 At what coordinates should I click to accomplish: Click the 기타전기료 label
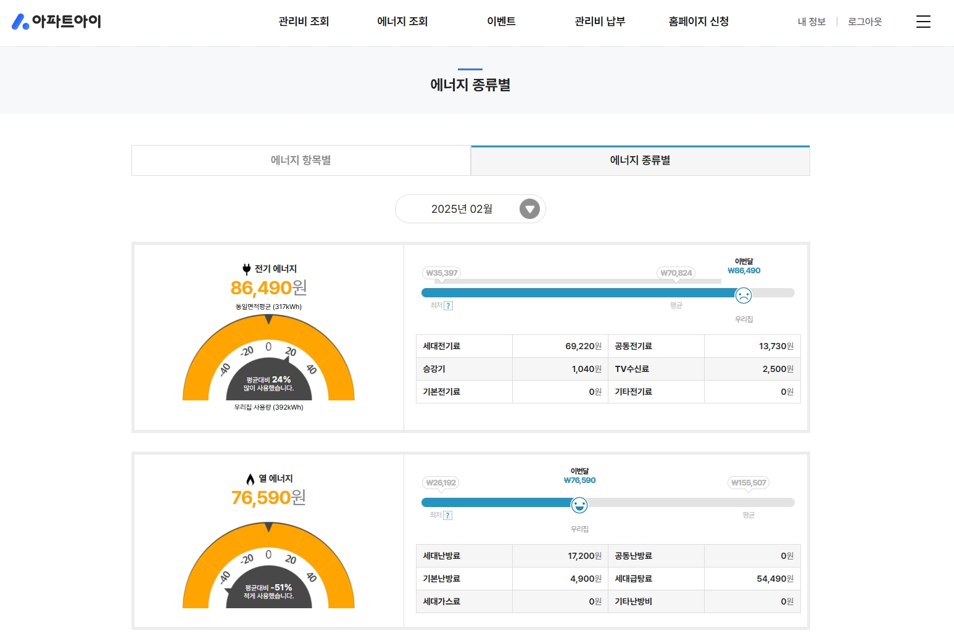point(633,392)
